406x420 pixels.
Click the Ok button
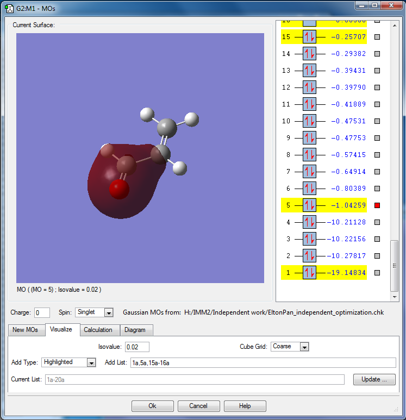(x=153, y=406)
